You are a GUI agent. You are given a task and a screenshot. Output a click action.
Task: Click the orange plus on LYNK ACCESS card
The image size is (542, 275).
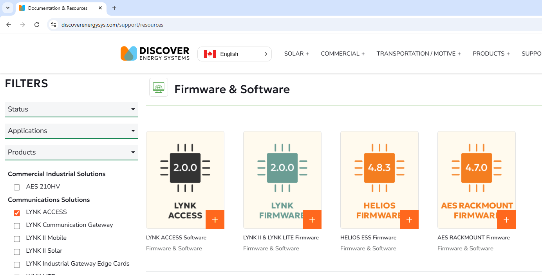click(215, 219)
